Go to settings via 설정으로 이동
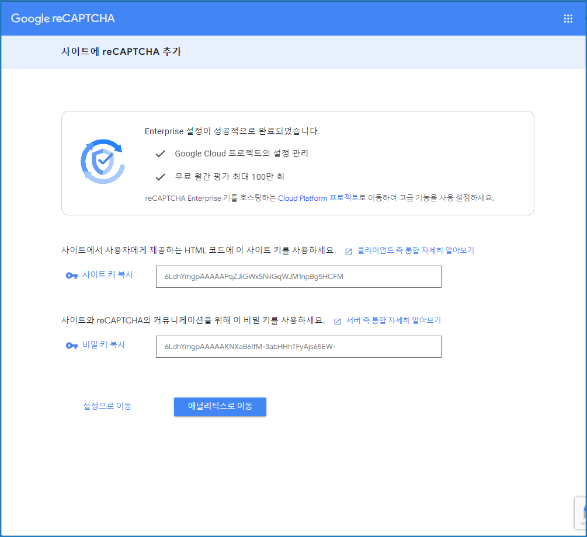This screenshot has width=587, height=537. coord(107,406)
